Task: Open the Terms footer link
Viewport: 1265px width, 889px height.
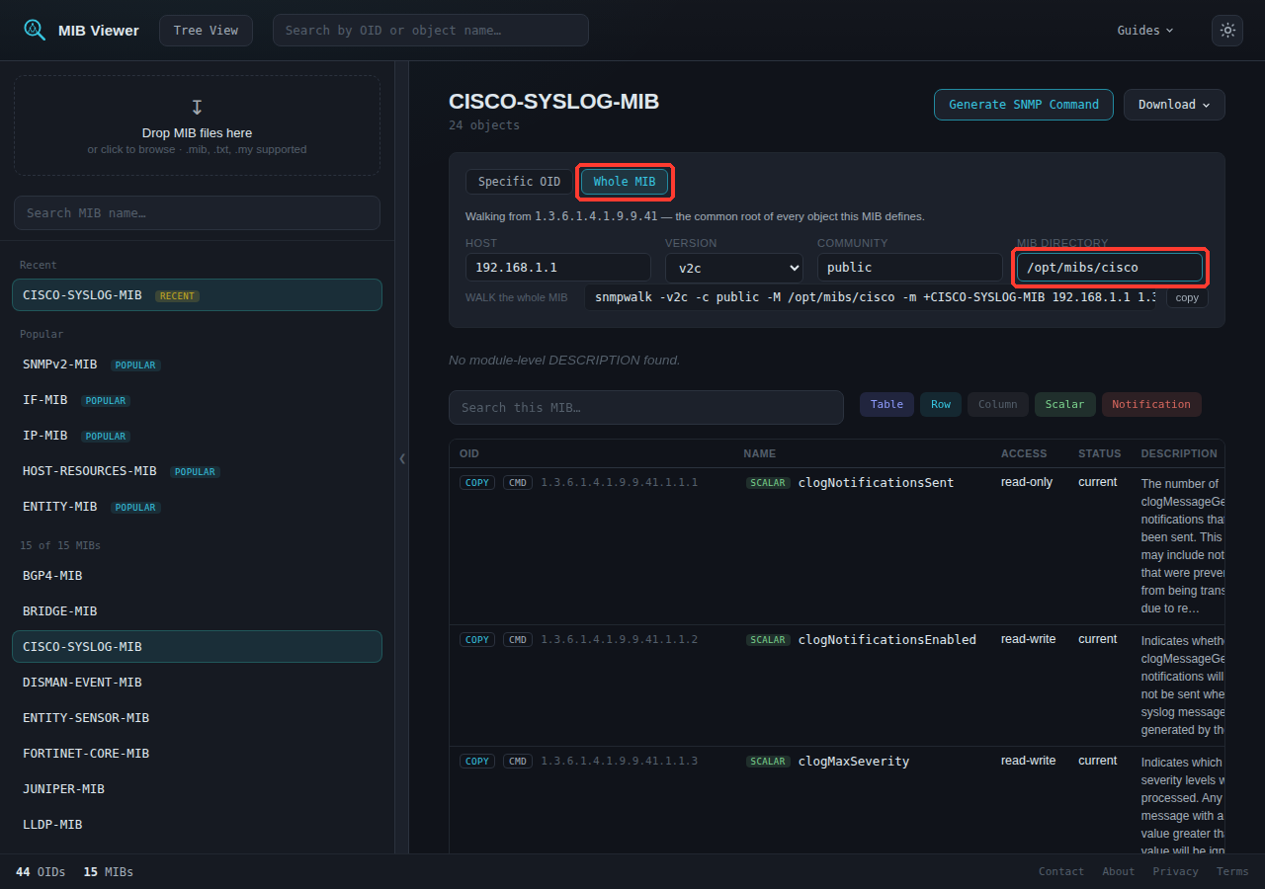Action: (x=1232, y=872)
